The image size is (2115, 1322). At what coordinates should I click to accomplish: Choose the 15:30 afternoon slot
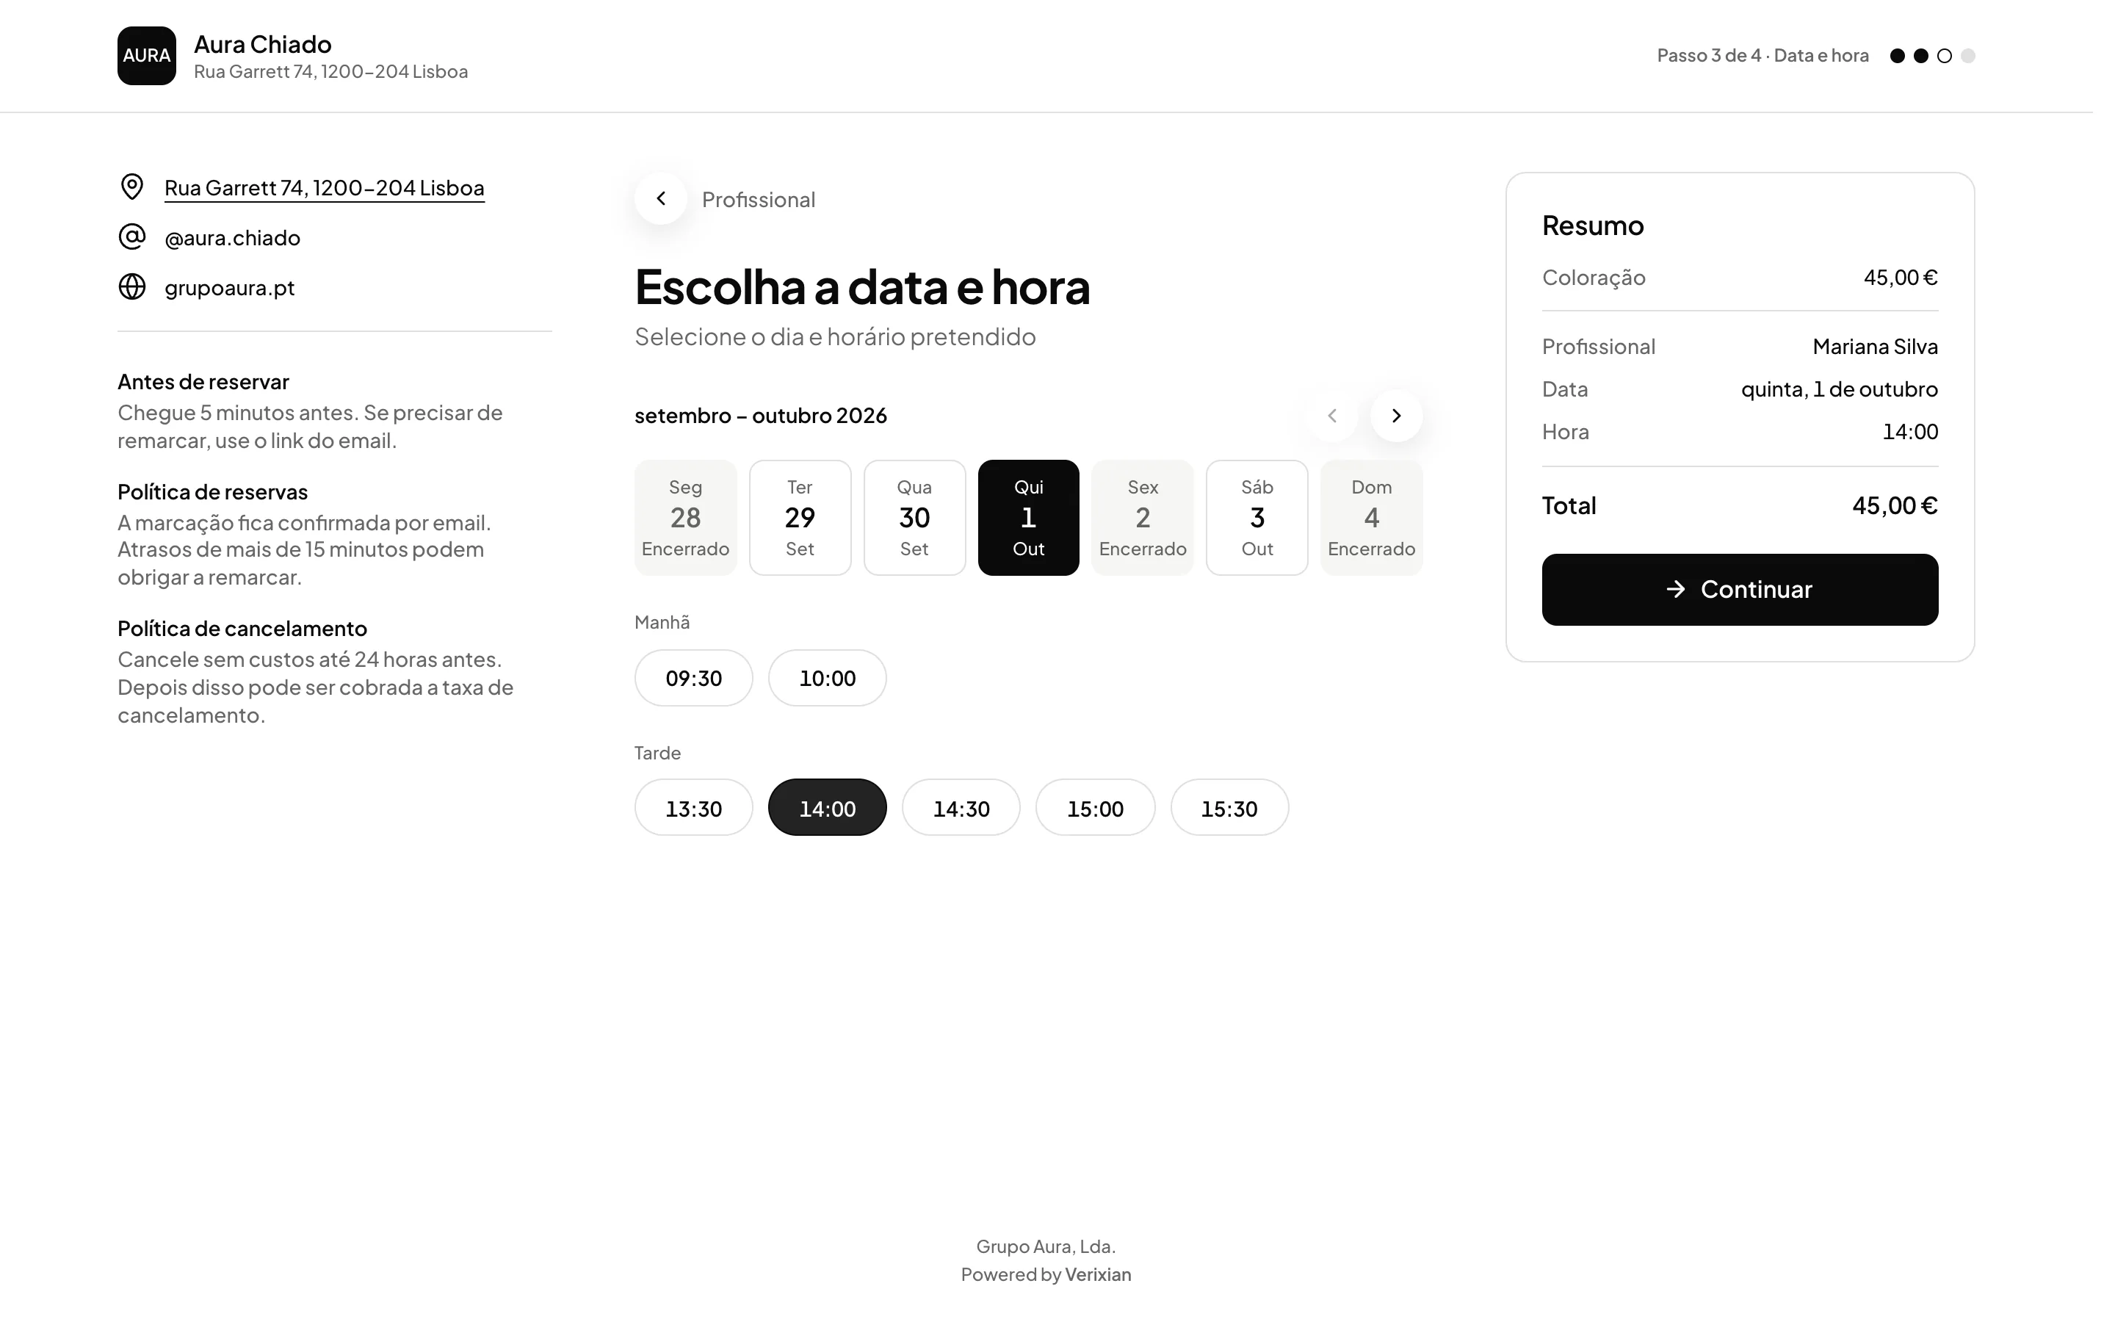[x=1229, y=807]
